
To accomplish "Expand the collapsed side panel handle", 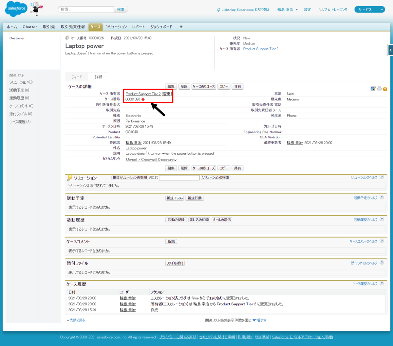I will 390,50.
